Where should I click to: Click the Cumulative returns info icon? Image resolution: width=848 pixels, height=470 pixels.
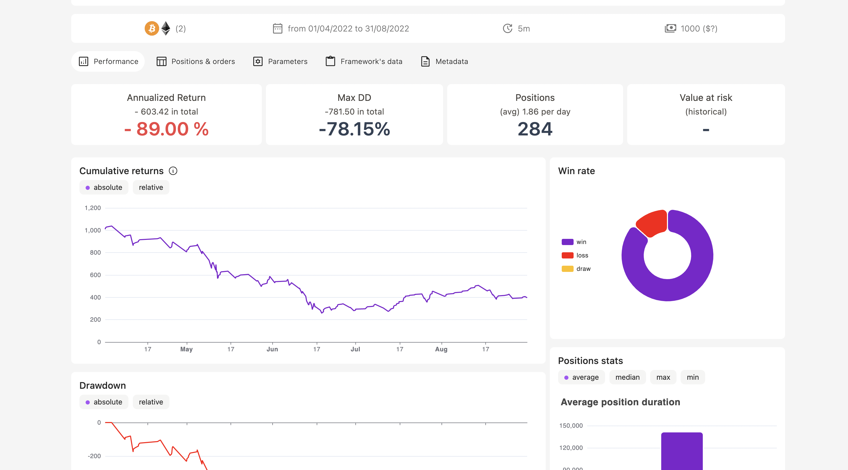click(173, 171)
